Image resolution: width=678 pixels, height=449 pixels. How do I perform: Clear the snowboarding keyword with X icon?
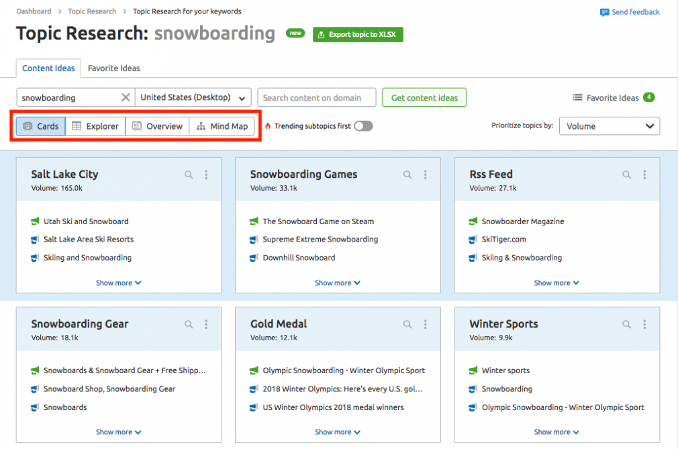tap(126, 97)
